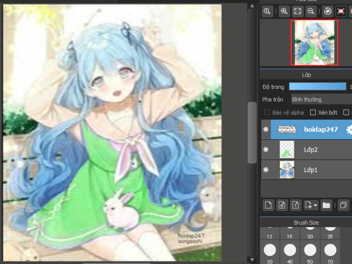Open Pha trộn blend mode dropdown
The width and height of the screenshot is (352, 264).
(x=321, y=99)
